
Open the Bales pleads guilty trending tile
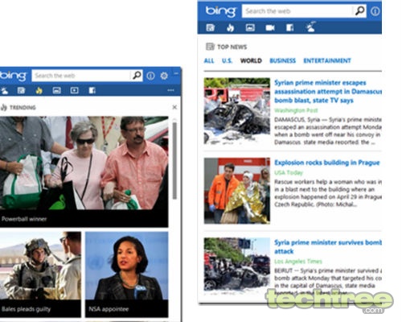(x=40, y=275)
